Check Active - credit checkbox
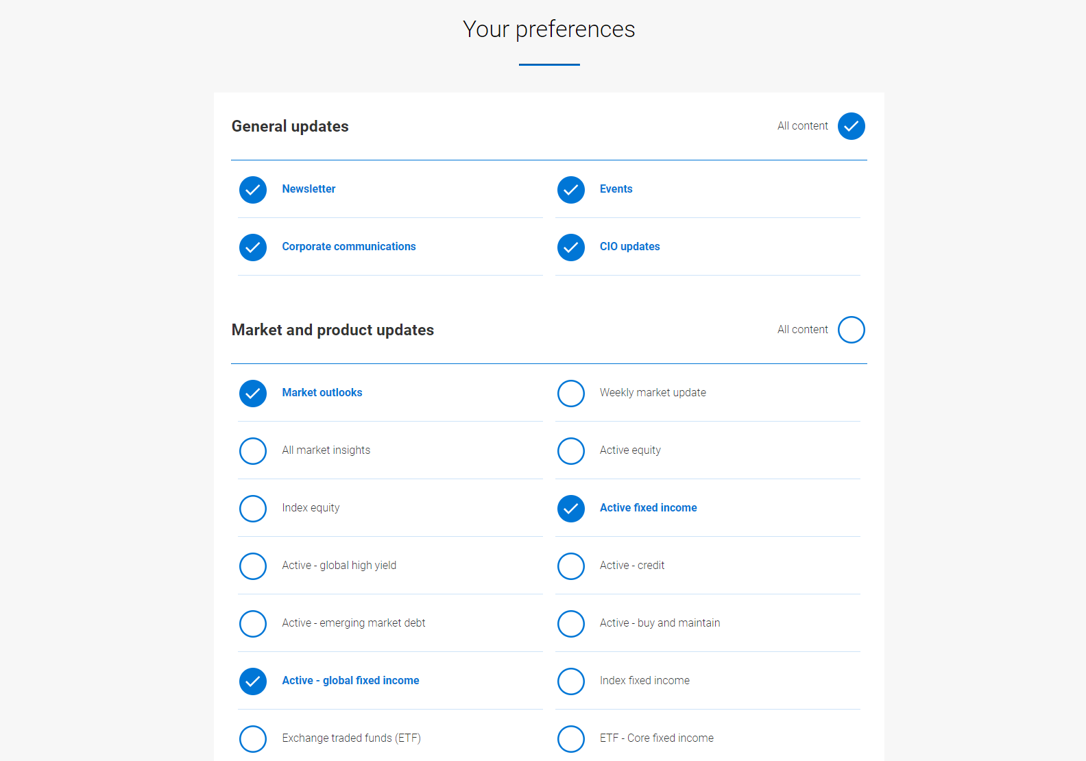The width and height of the screenshot is (1086, 761). coord(571,566)
